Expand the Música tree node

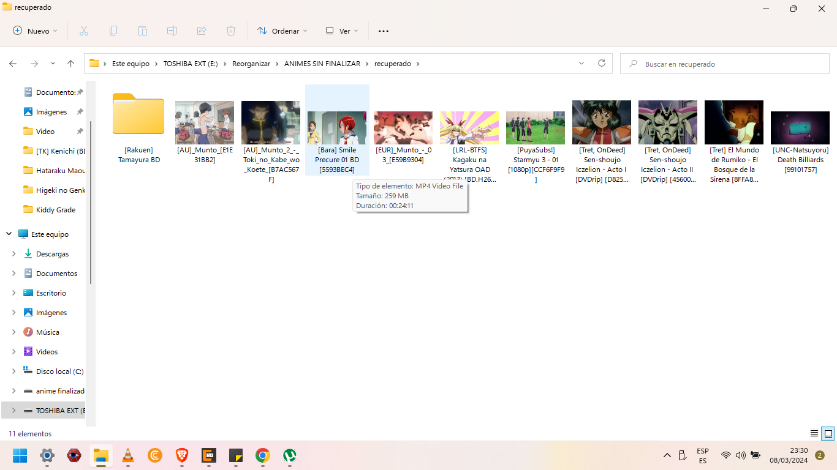[x=13, y=332]
